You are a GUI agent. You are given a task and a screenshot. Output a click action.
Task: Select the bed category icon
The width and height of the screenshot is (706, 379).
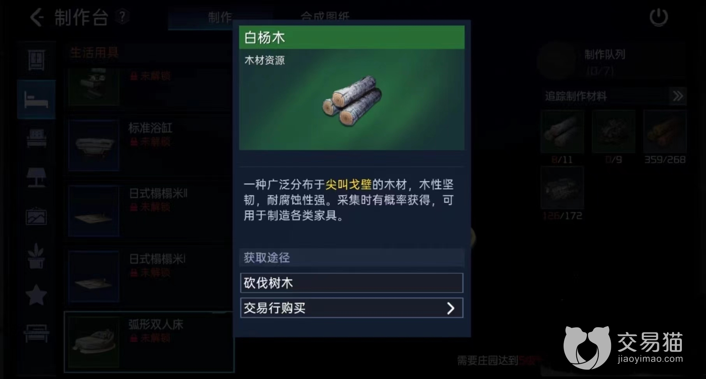36,99
